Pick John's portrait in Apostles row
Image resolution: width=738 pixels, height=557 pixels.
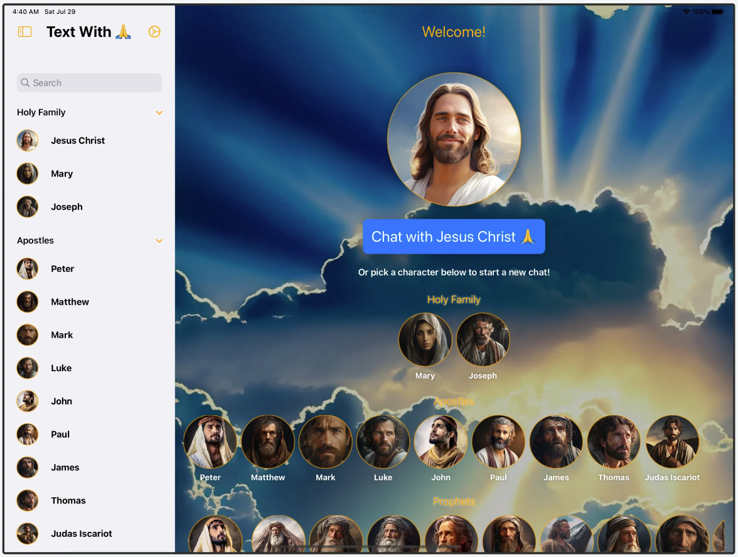pos(441,441)
